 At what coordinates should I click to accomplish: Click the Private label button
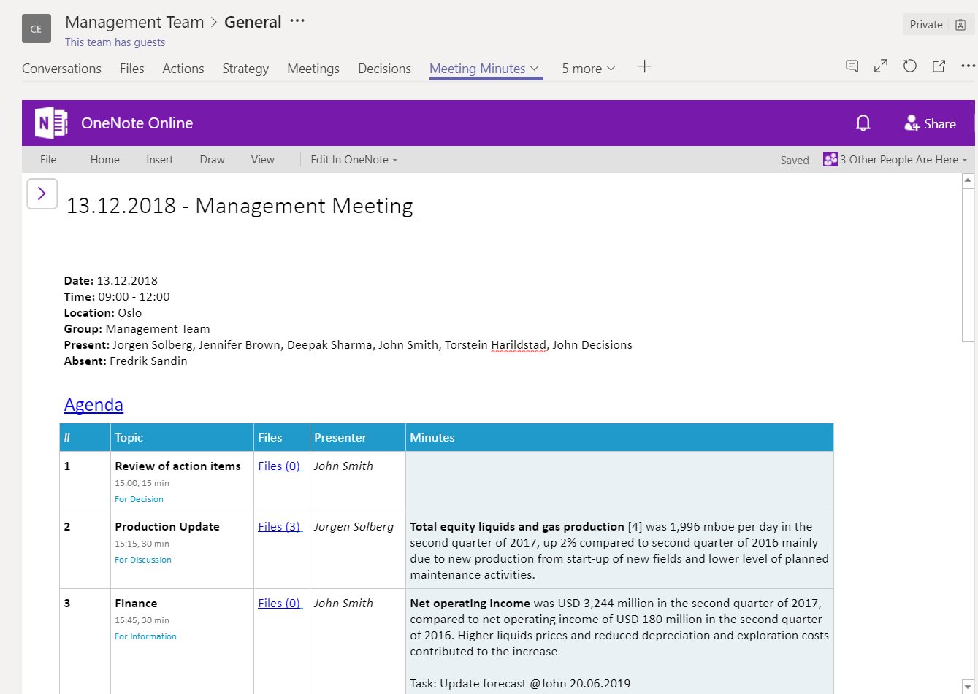point(926,25)
